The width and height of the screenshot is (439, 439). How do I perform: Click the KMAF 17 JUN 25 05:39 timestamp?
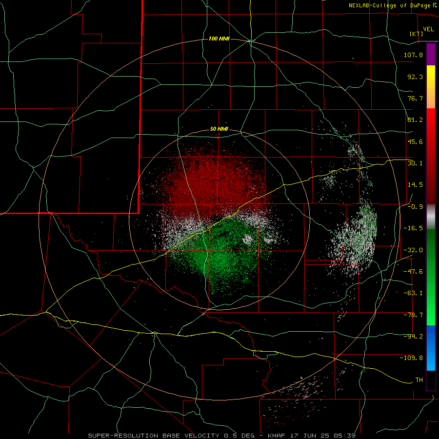coord(312,436)
